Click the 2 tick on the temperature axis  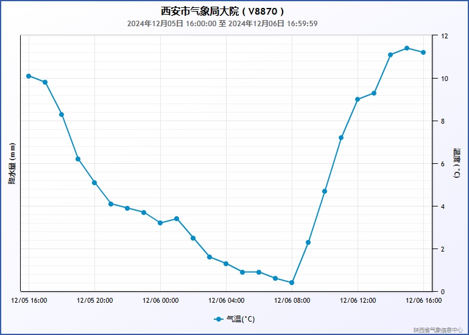pos(443,249)
